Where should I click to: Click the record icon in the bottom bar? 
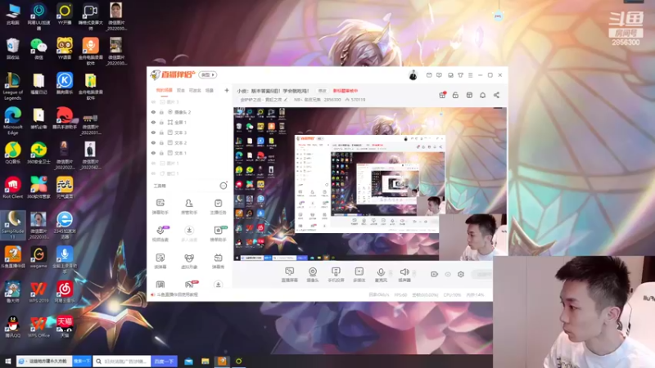point(435,274)
